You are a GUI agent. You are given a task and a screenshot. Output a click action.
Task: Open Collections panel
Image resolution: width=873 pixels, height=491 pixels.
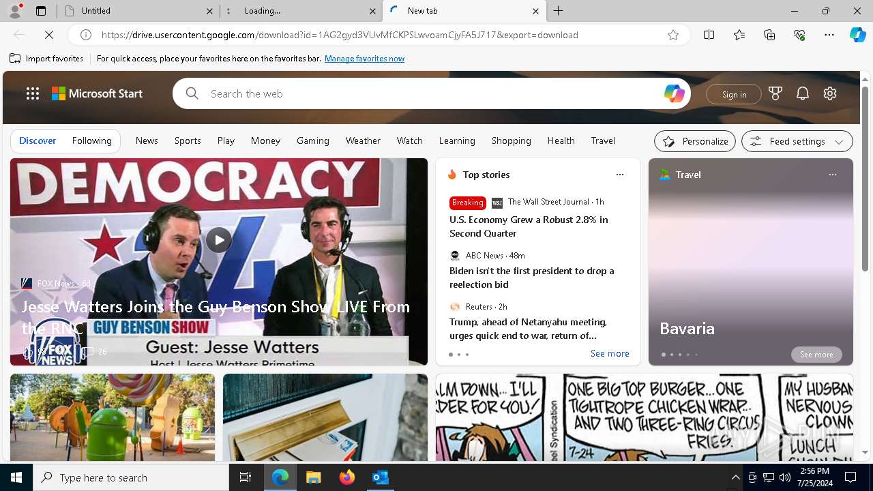pyautogui.click(x=769, y=35)
